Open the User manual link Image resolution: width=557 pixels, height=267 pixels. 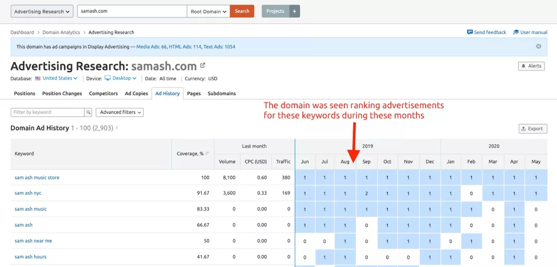[x=530, y=32]
